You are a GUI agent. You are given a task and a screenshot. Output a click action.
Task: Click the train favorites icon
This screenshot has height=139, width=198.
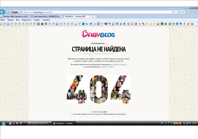pos(128,24)
